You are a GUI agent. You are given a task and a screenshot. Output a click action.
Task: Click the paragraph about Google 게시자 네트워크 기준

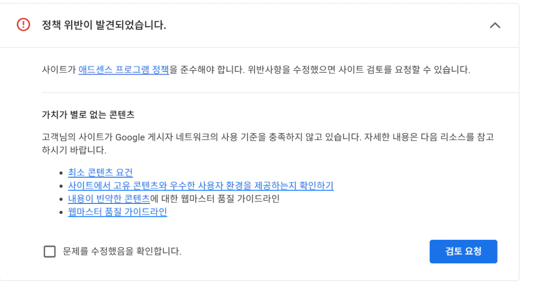pos(267,137)
